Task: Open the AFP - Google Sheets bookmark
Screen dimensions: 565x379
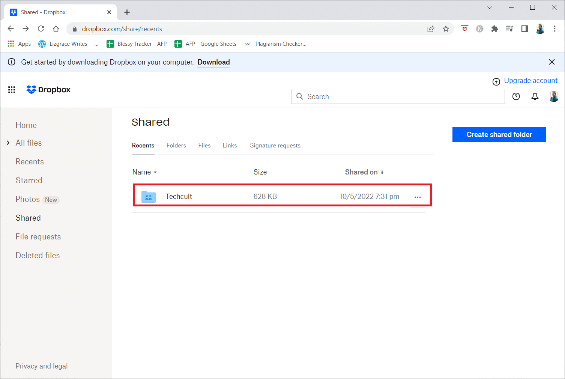Action: 206,44
